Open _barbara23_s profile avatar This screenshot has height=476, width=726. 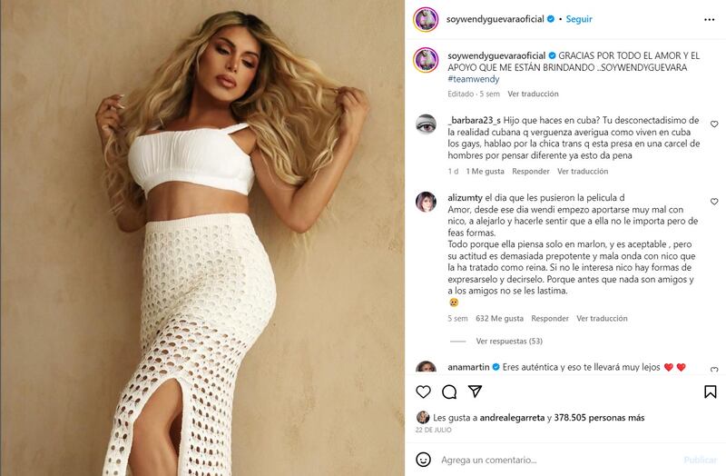(426, 124)
